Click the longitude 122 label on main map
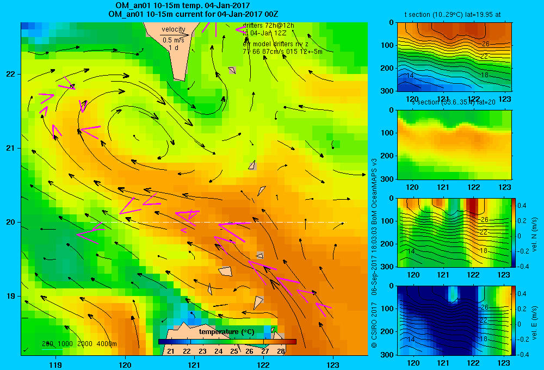 [263, 365]
